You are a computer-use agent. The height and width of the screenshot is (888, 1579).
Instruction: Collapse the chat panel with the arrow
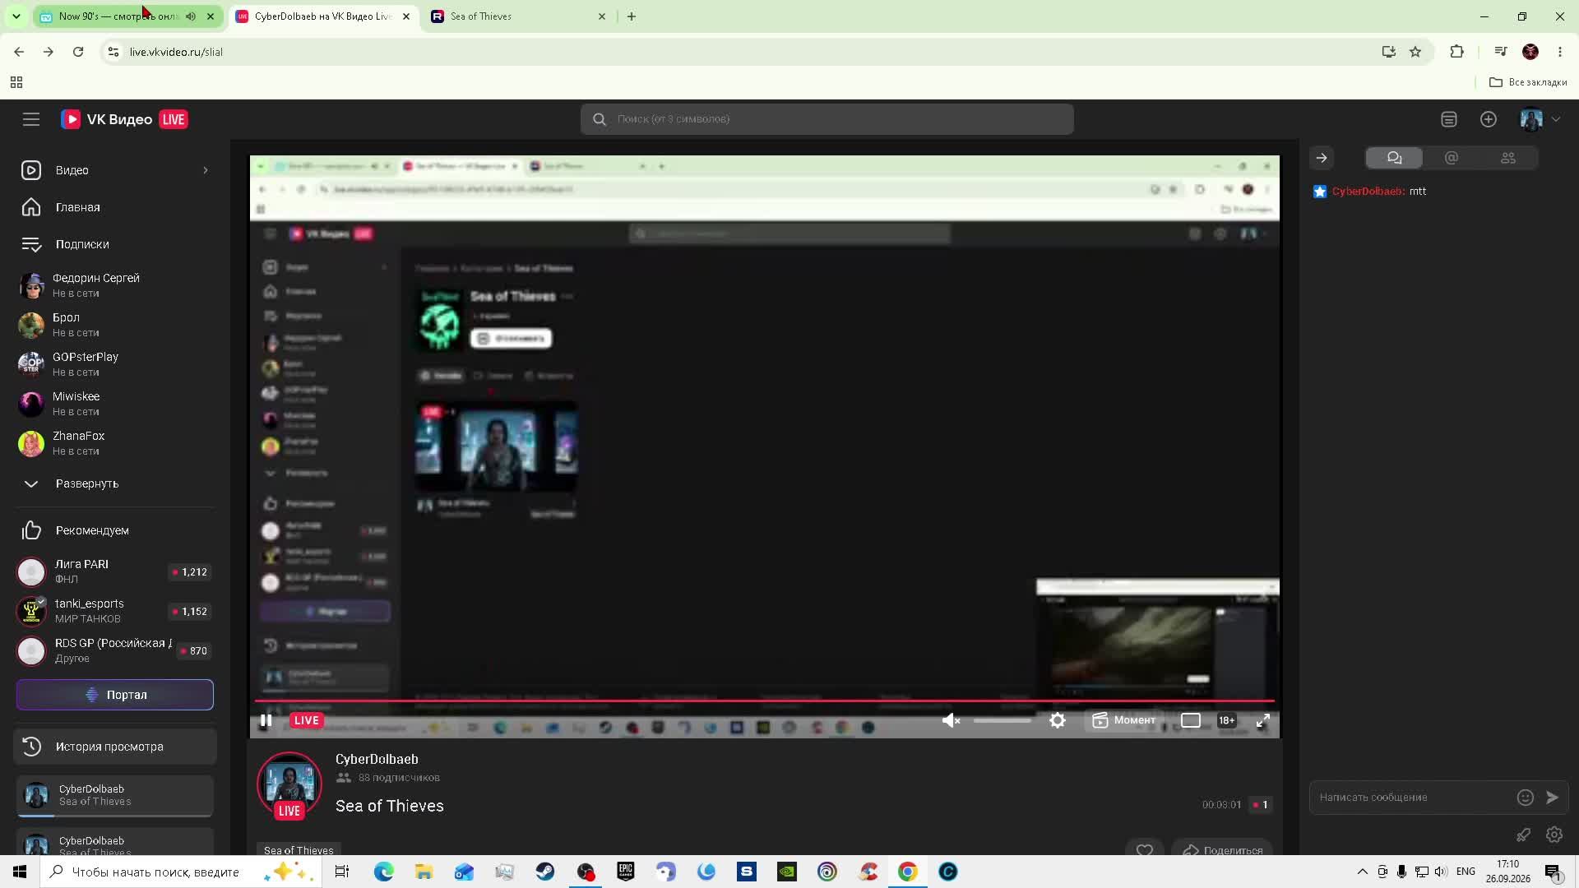(1322, 158)
